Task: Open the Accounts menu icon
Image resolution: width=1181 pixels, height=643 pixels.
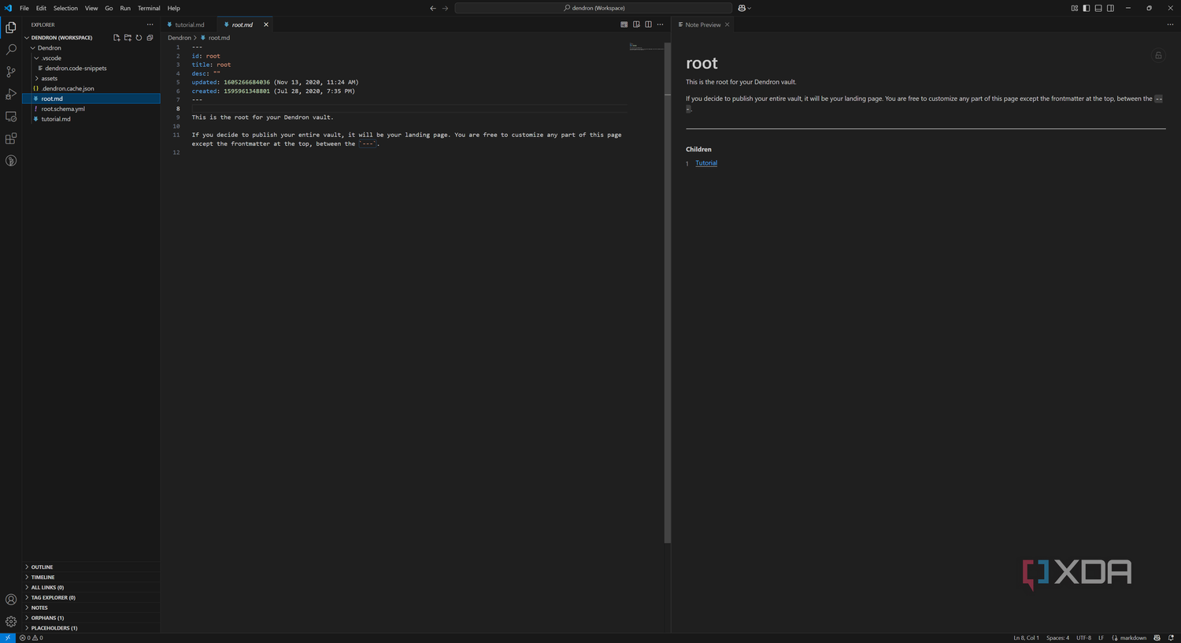Action: [x=11, y=600]
